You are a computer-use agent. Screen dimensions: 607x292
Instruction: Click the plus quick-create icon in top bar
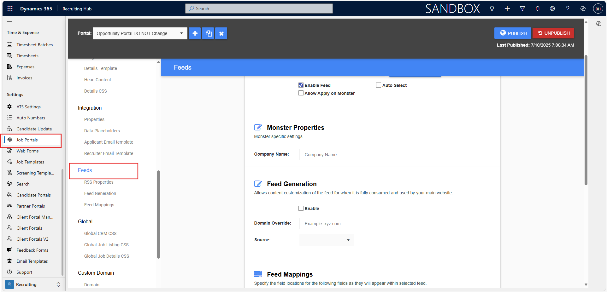[x=507, y=9]
